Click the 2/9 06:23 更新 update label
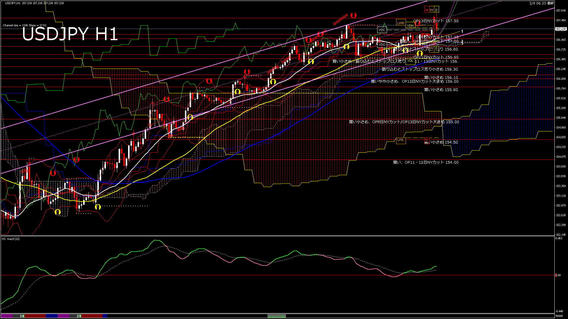The width and height of the screenshot is (568, 319). point(541,3)
